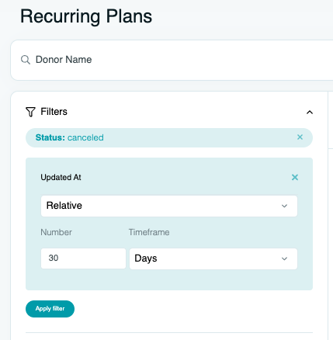Click the Relative dropdown chevron arrow
Screen dimensions: 333x340
[x=284, y=206]
